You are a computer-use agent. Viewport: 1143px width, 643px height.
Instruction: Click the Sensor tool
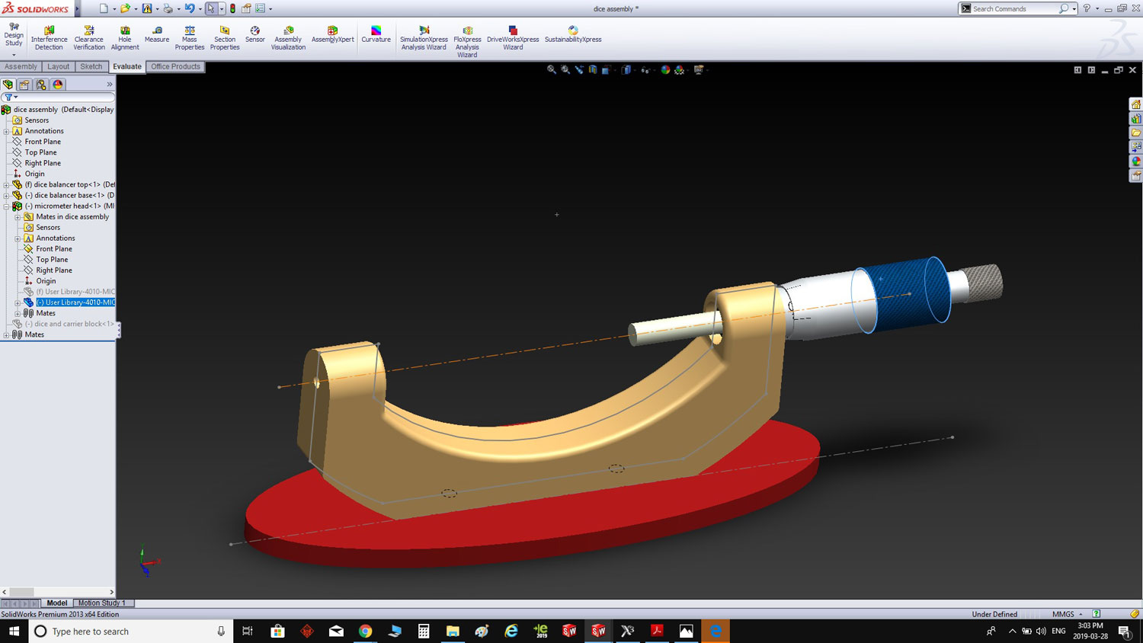[255, 35]
